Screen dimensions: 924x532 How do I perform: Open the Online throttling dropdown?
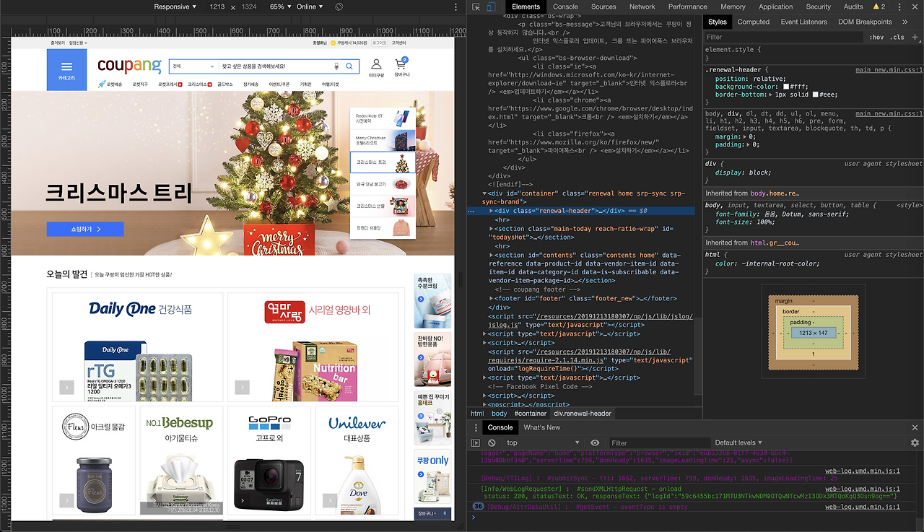click(310, 6)
